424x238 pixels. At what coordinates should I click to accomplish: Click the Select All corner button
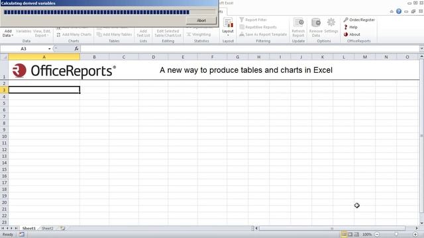tap(4, 57)
